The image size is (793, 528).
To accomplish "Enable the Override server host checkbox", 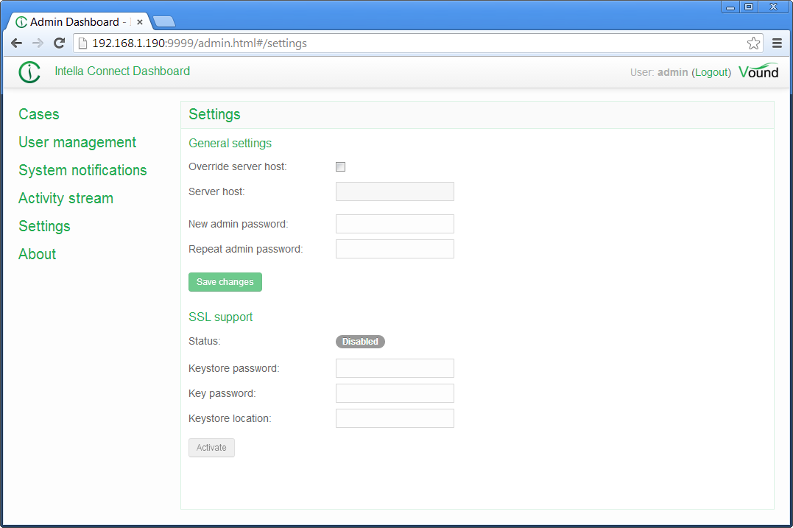I will point(340,167).
